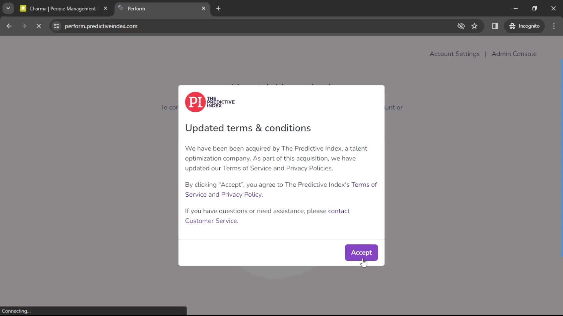Screen dimensions: 563x316
Task: Click the third-party cookies blocked eye icon
Action: pos(461,26)
